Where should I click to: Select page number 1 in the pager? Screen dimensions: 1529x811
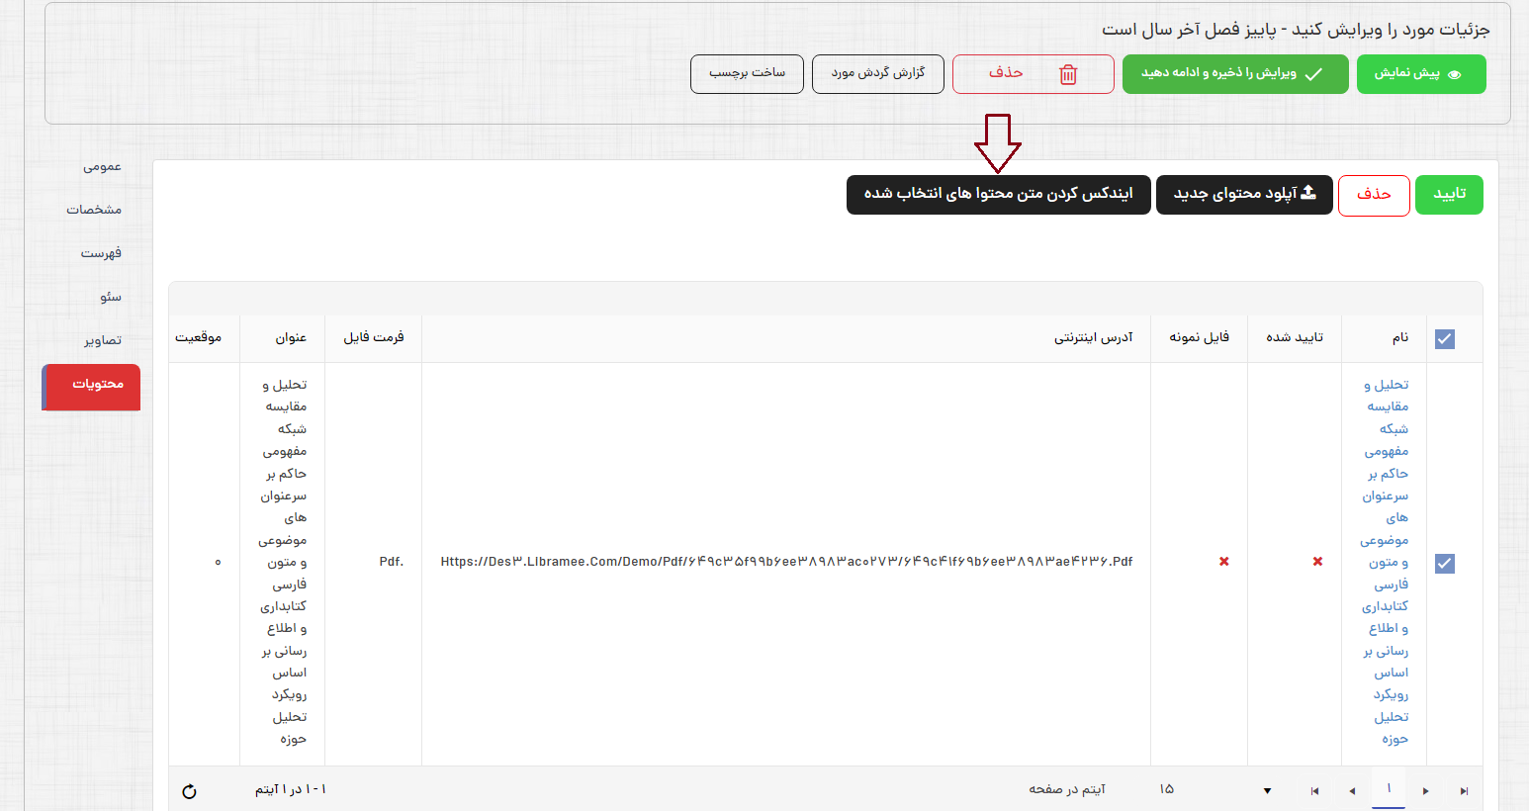(1389, 789)
